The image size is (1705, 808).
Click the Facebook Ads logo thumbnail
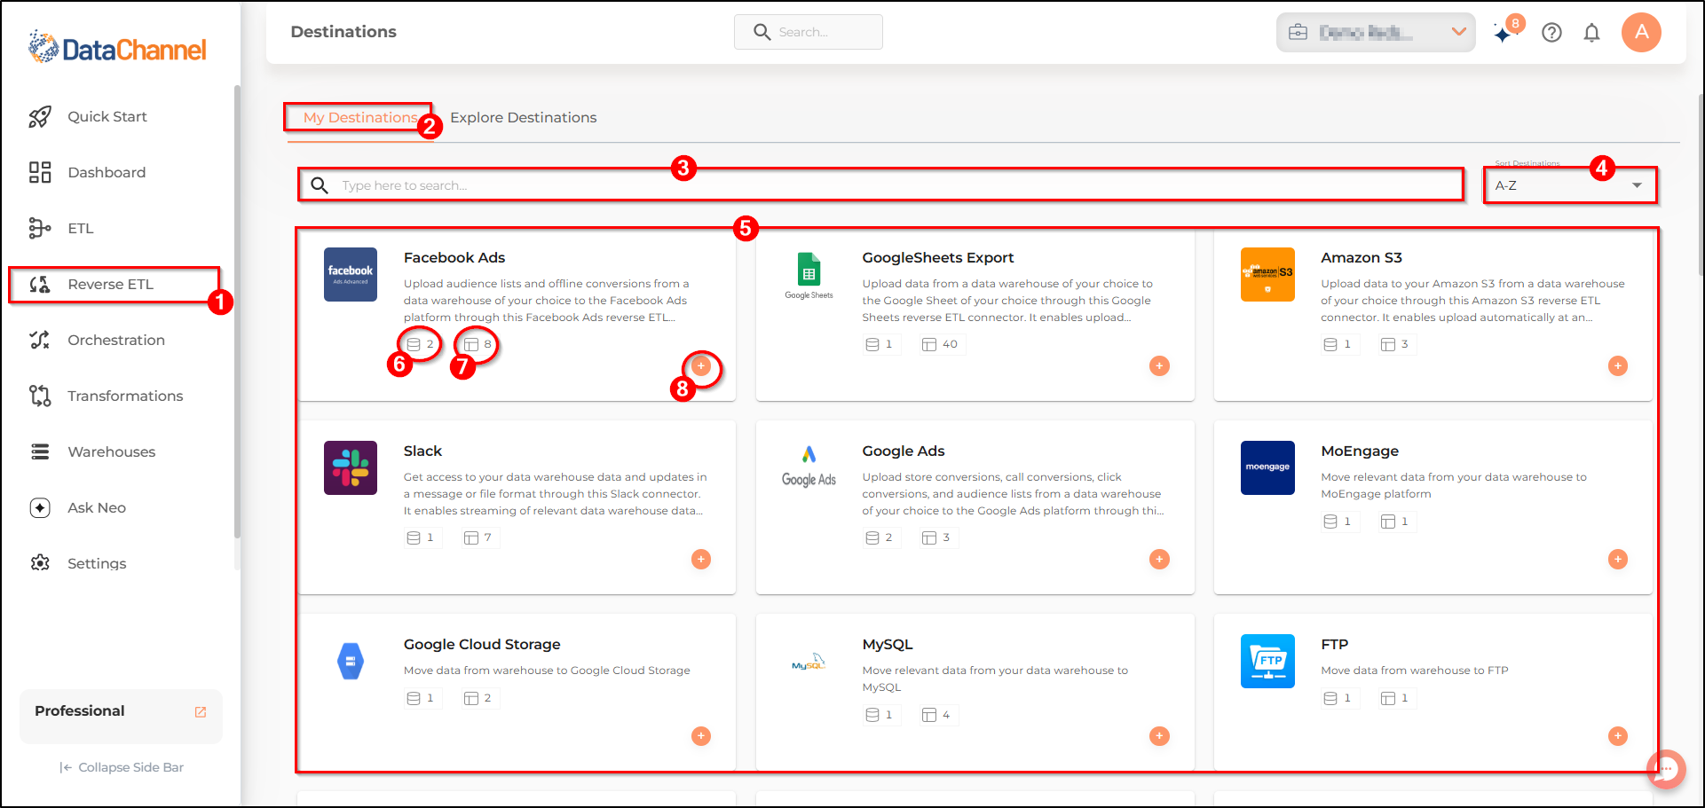pos(351,274)
